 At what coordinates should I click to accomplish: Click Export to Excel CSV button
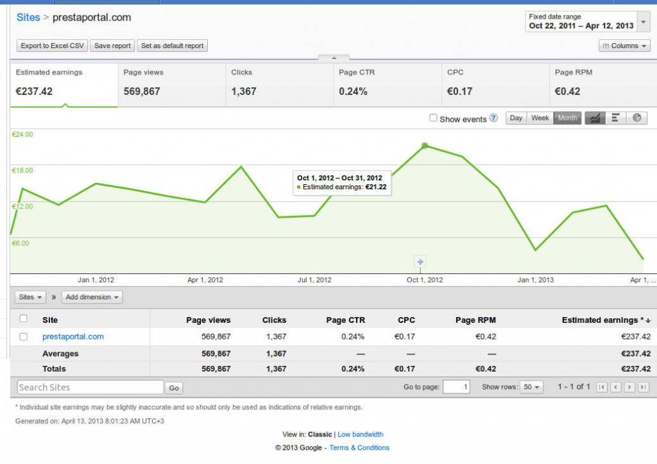coord(52,46)
